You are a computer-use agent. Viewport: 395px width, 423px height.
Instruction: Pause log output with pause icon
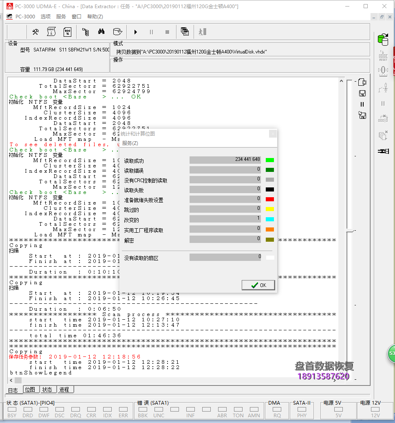tap(362, 104)
